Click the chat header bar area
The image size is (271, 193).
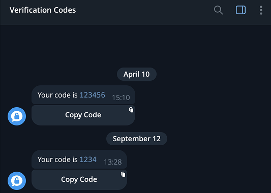pyautogui.click(x=135, y=12)
